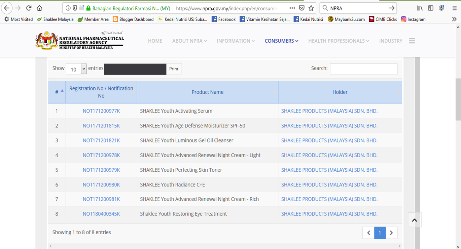Open the Most Visited bookmarks folder
Image resolution: width=461 pixels, height=249 pixels.
click(x=19, y=19)
